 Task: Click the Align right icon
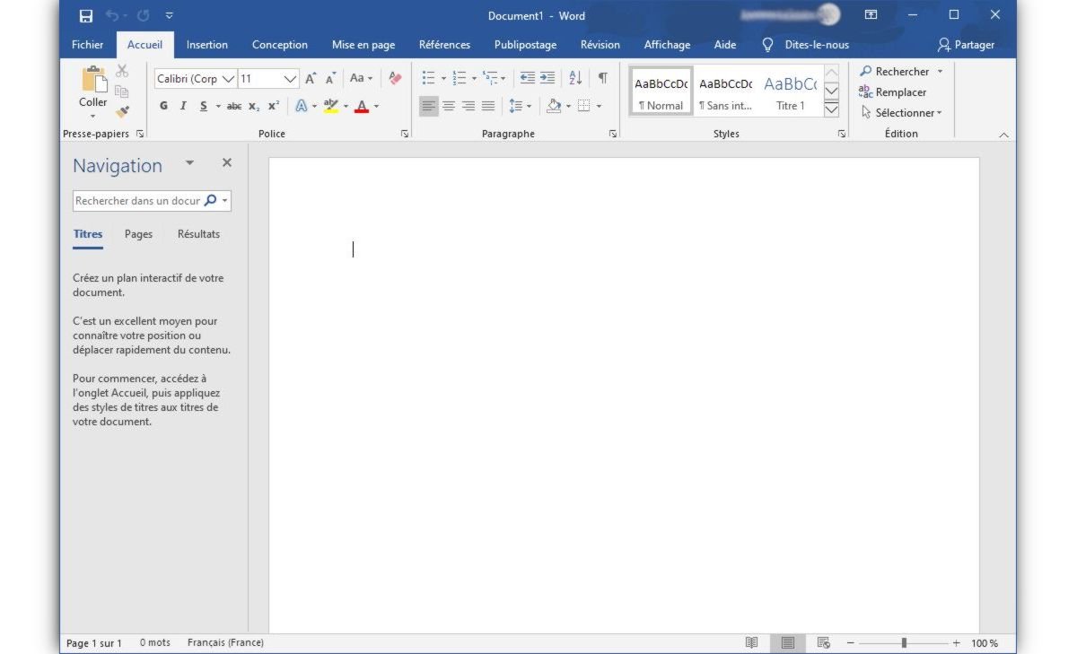(468, 106)
